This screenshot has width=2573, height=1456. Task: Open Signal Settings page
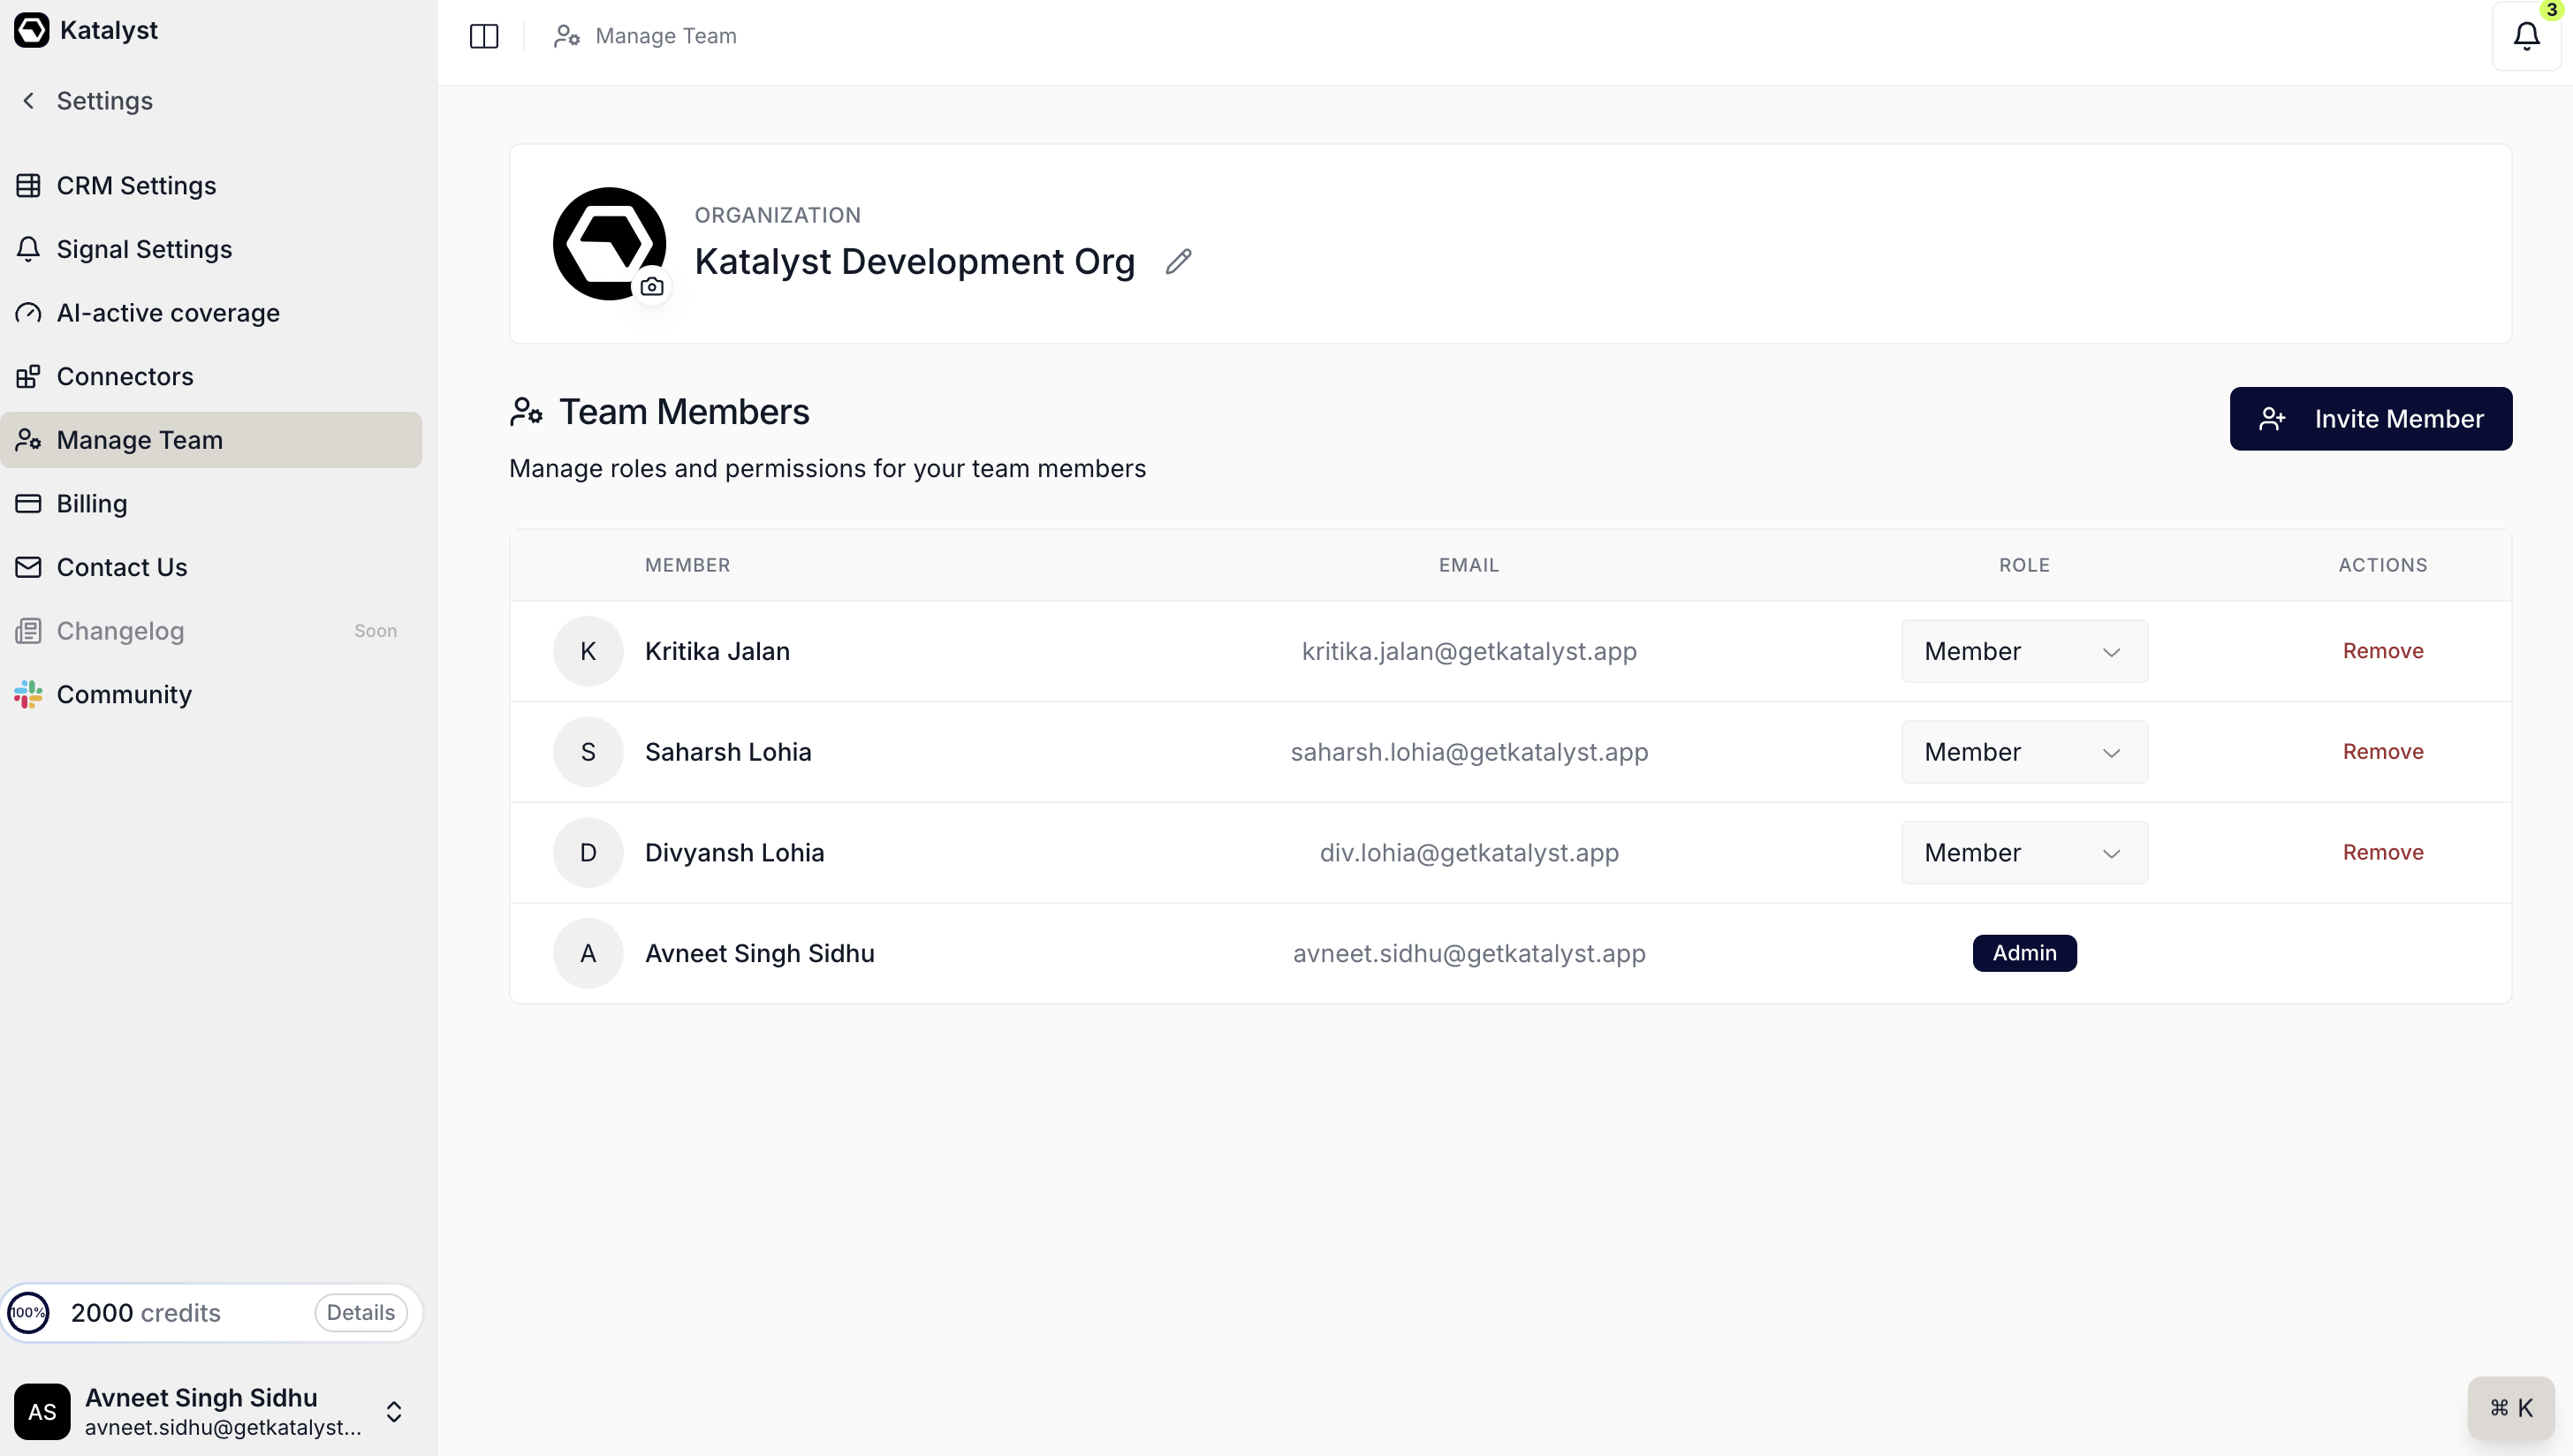211,249
